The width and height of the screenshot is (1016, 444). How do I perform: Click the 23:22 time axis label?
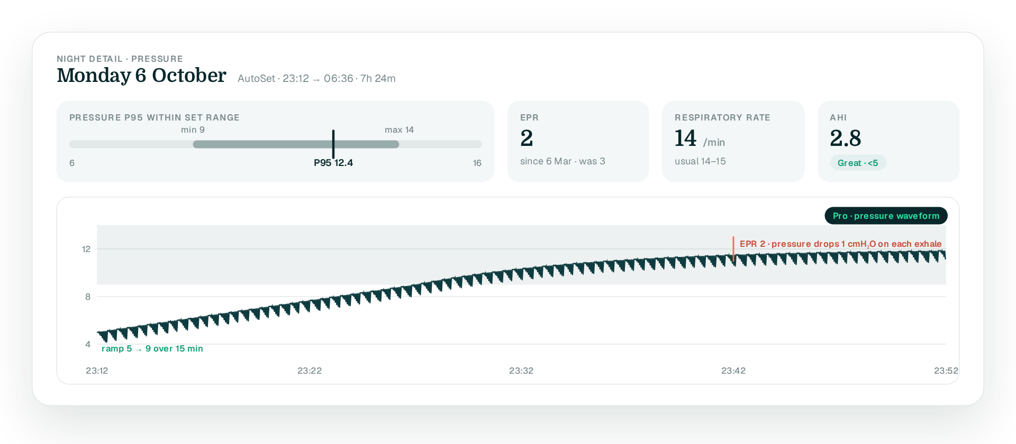[310, 371]
